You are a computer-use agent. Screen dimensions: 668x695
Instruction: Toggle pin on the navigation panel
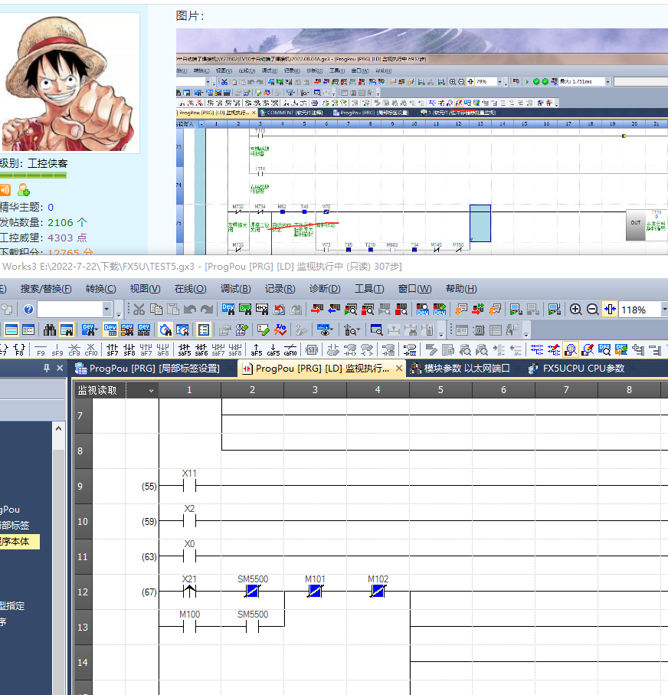tap(47, 369)
